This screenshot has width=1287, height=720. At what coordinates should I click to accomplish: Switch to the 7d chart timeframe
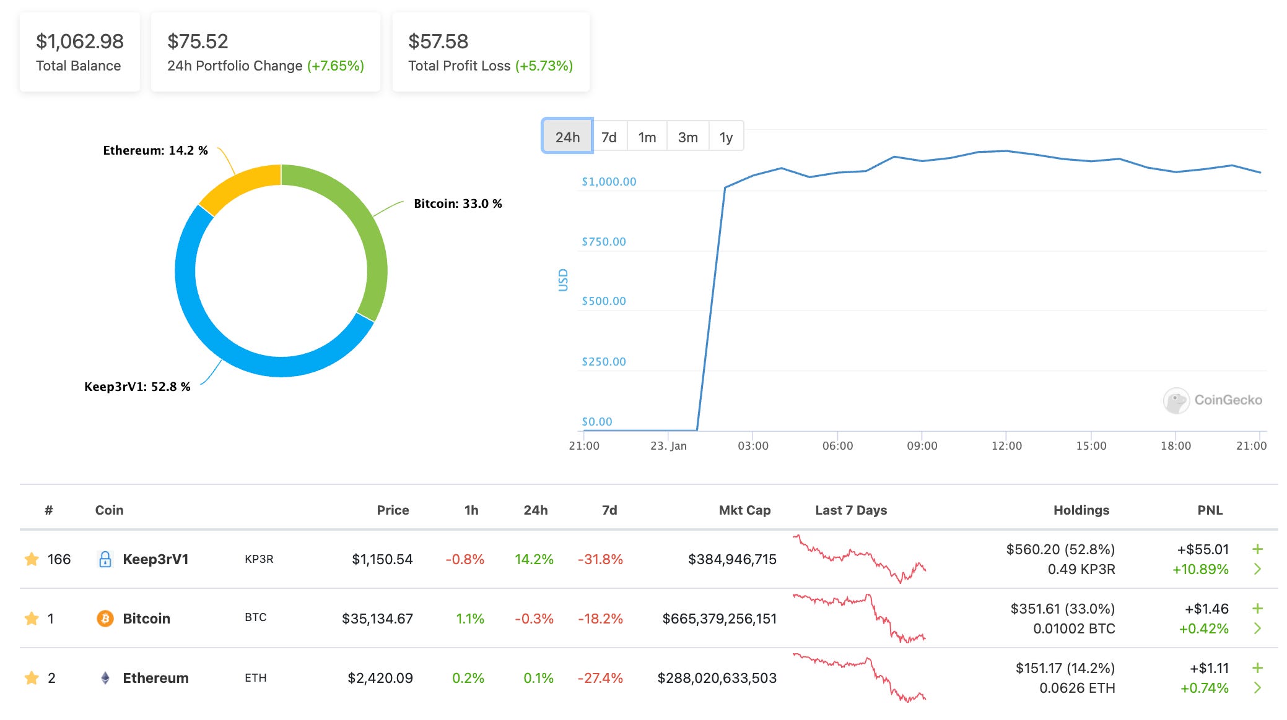[609, 137]
